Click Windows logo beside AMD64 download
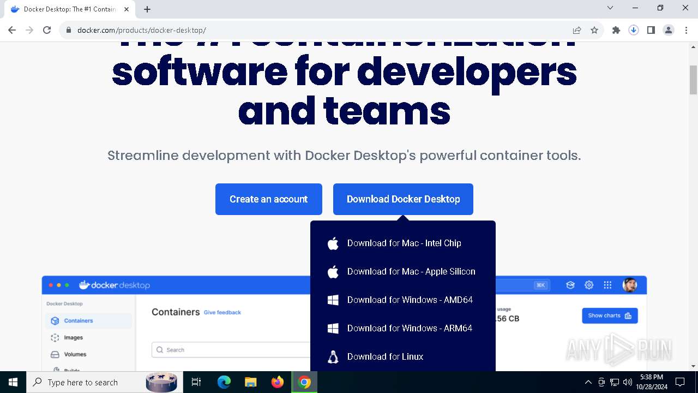This screenshot has height=393, width=698. click(333, 300)
